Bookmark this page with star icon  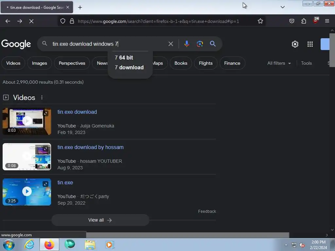(x=260, y=21)
